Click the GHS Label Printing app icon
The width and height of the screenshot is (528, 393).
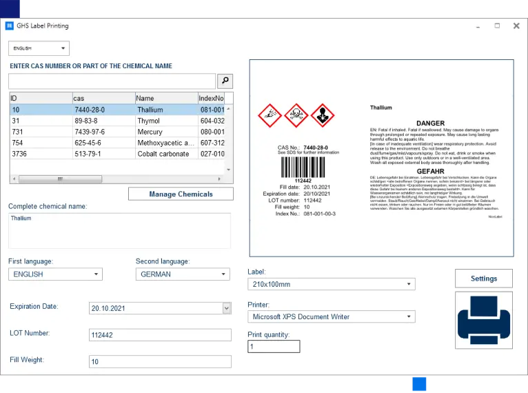[10, 26]
